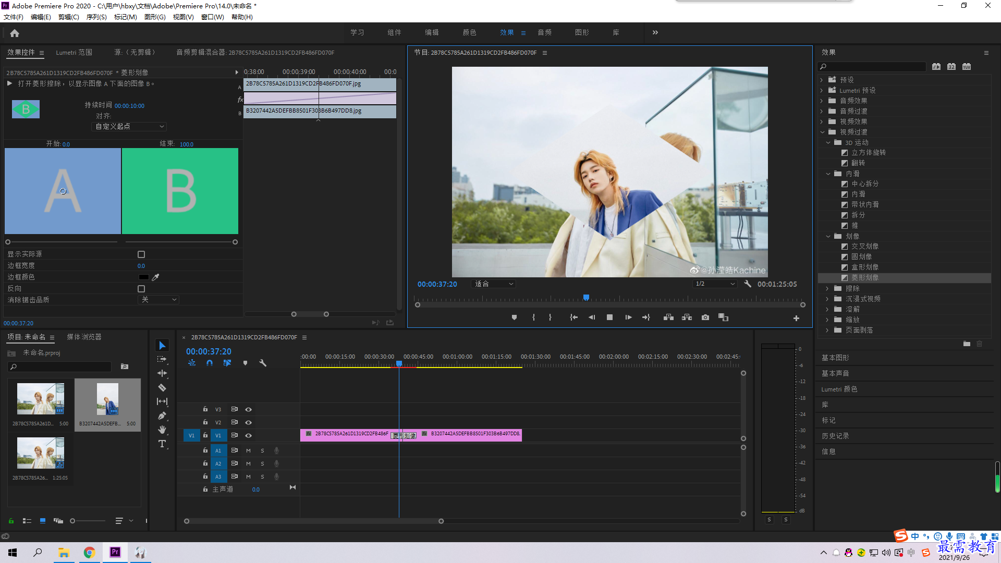The height and width of the screenshot is (563, 1001).
Task: Collapse the 3D Motion folder
Action: [828, 142]
